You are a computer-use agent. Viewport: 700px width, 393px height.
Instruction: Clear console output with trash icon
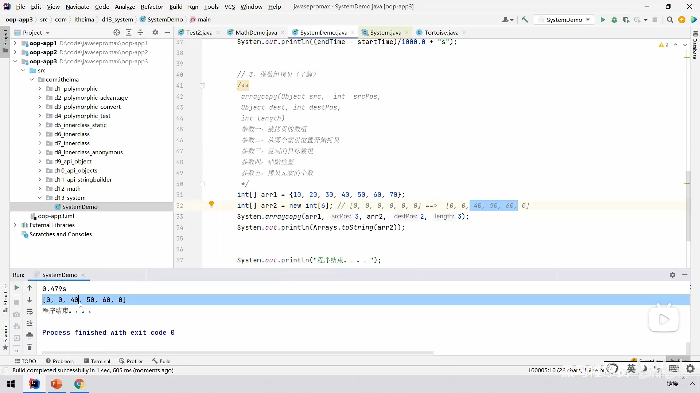30,347
